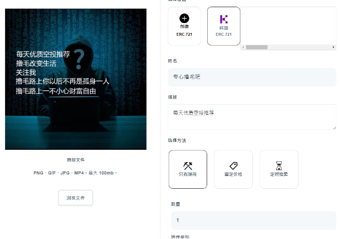Screen dimensions: 340x239
Task: Click the collection scrollbar right arrow
Action: pyautogui.click(x=333, y=47)
